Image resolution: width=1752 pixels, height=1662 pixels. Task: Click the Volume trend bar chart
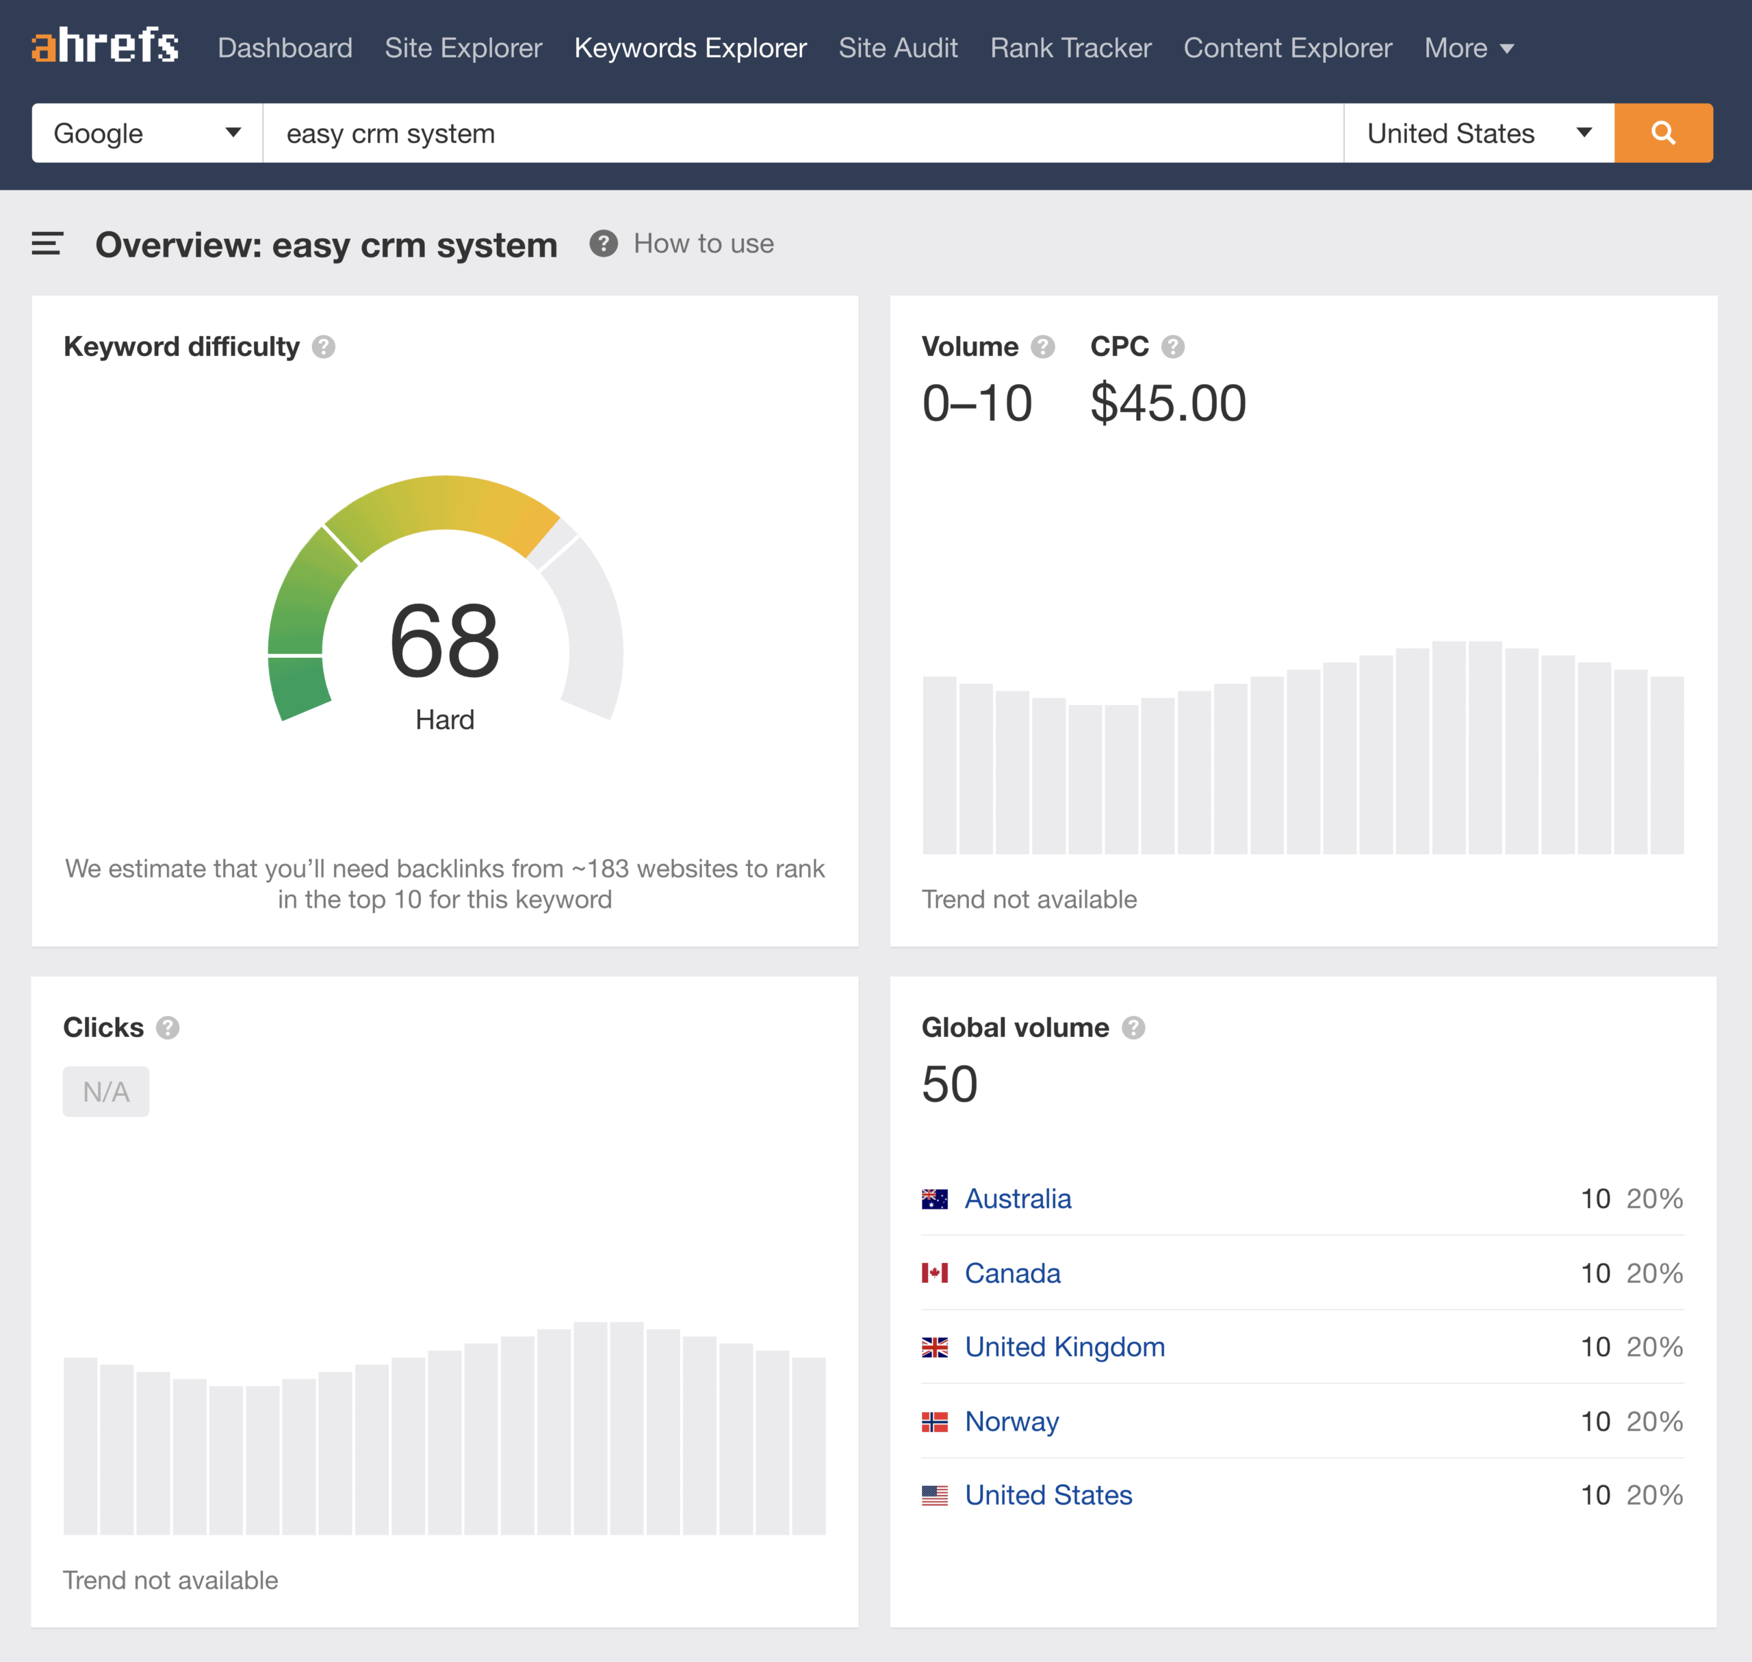click(x=1303, y=747)
